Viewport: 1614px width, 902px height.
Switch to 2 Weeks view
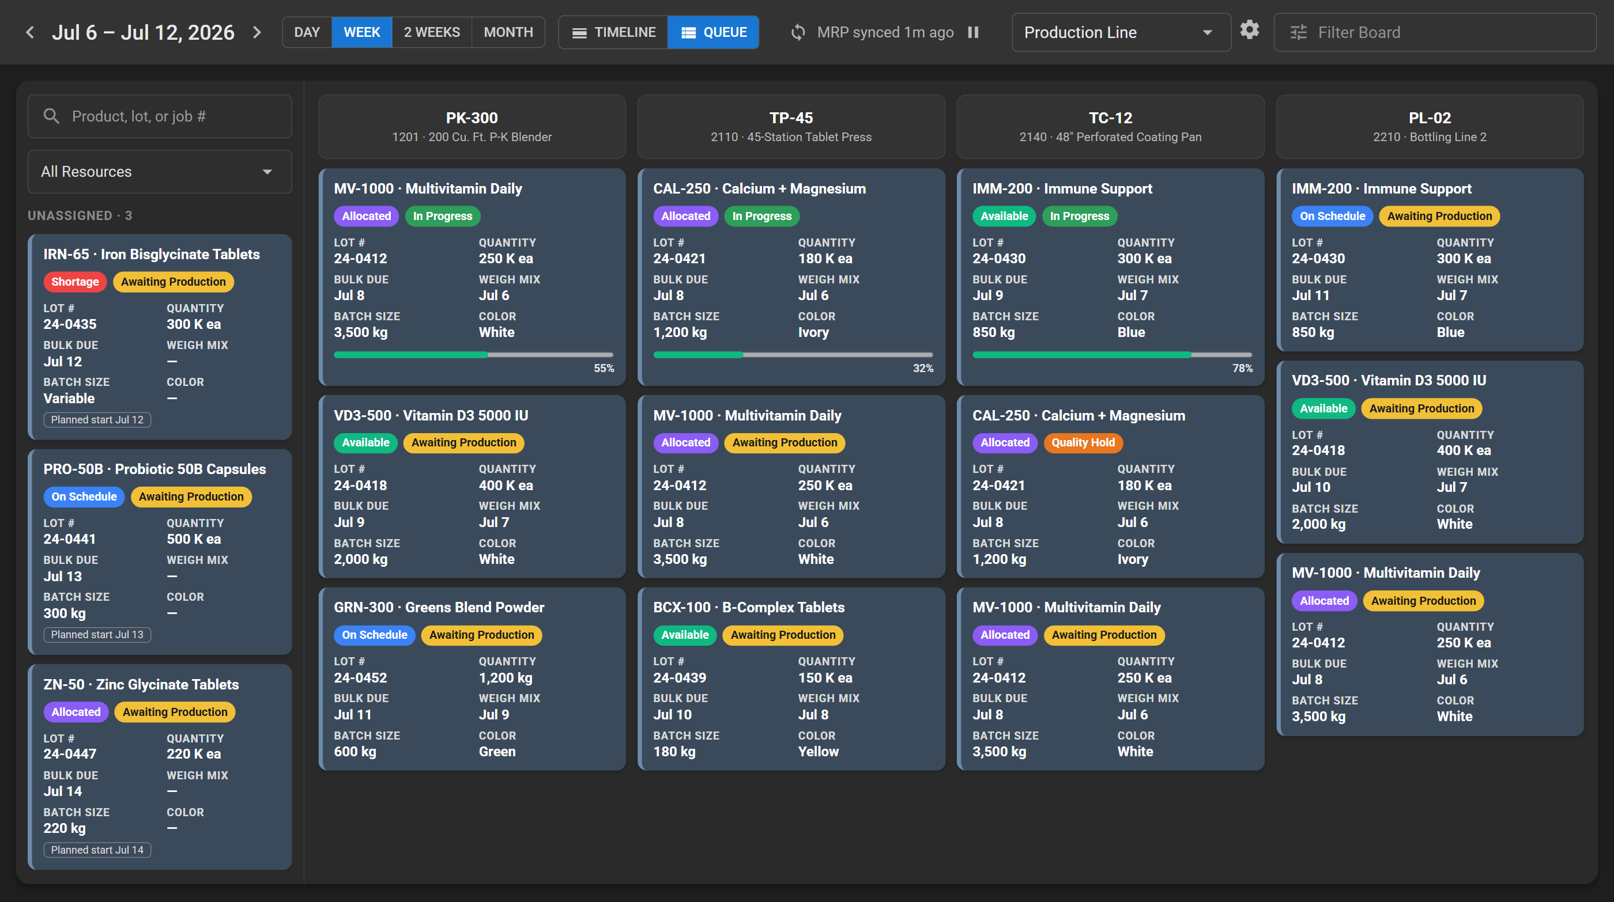(x=432, y=32)
